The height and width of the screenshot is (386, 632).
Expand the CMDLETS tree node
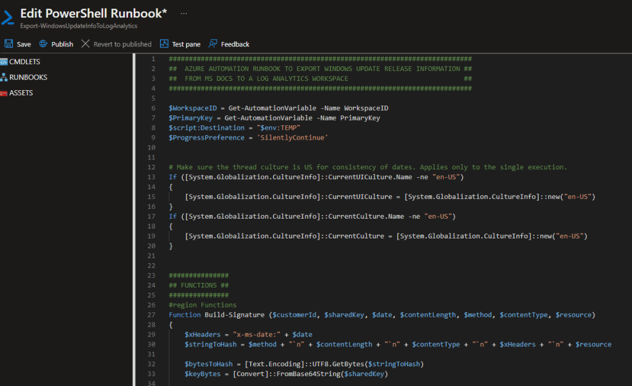coord(23,62)
